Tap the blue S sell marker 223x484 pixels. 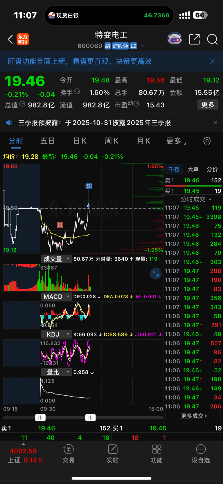[x=89, y=186]
